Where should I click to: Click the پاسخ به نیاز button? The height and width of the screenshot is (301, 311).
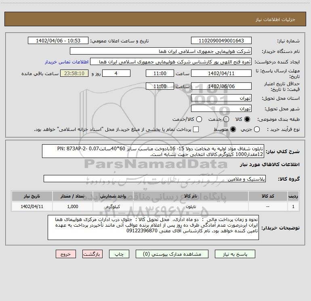pos(235,254)
